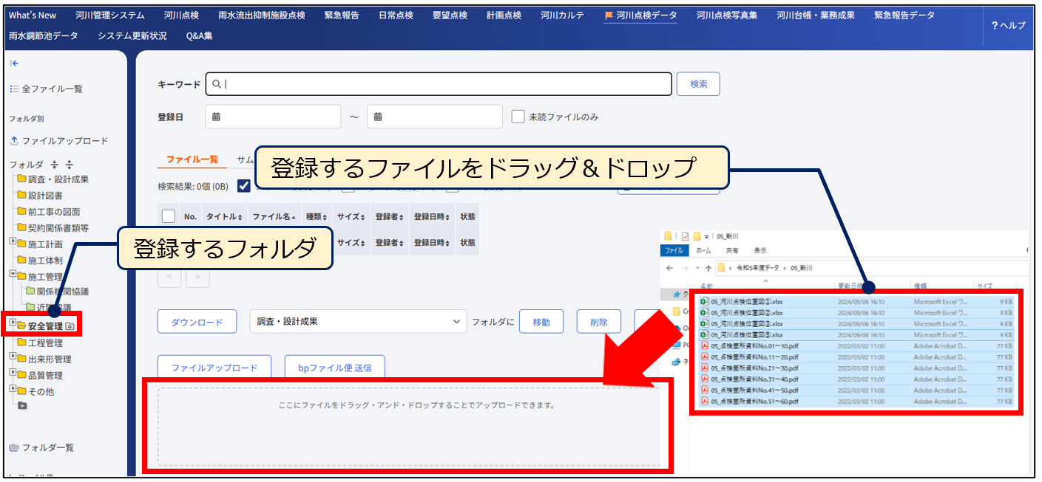Viewport: 1042px width, 482px height.
Task: Switch to the ファイル一覧 tab
Action: [192, 159]
